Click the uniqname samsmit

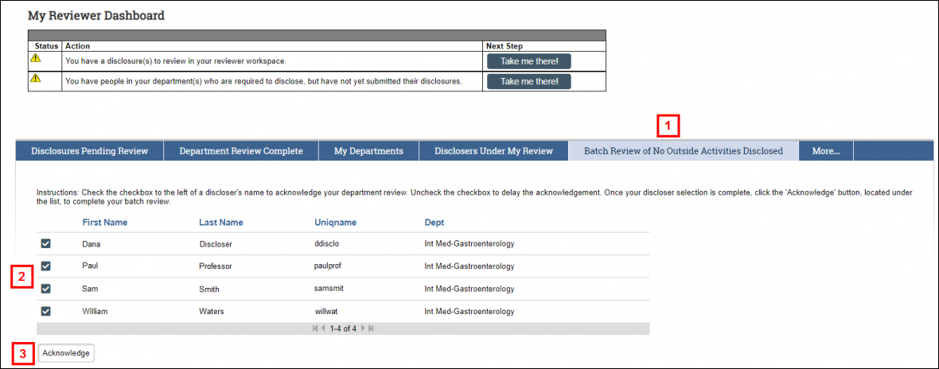[329, 288]
